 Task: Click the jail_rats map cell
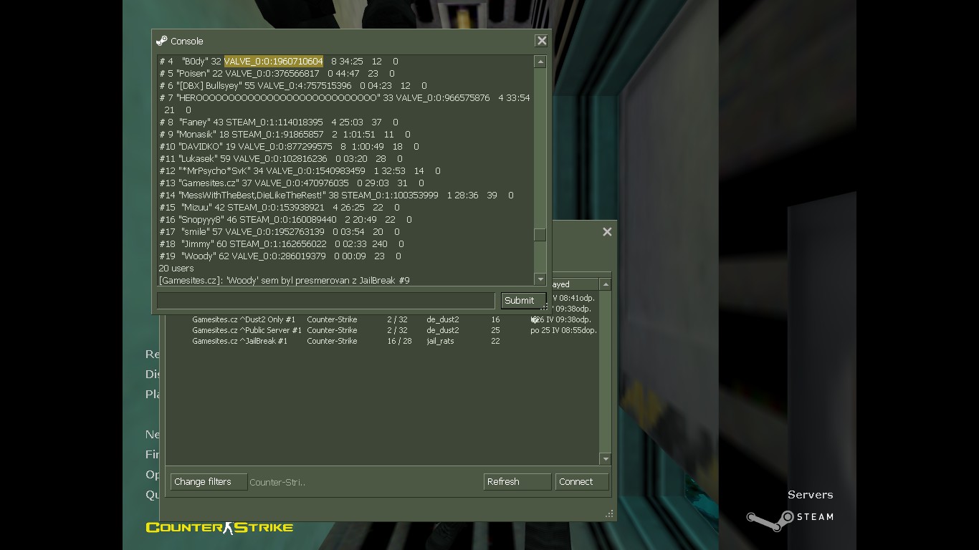click(x=440, y=341)
